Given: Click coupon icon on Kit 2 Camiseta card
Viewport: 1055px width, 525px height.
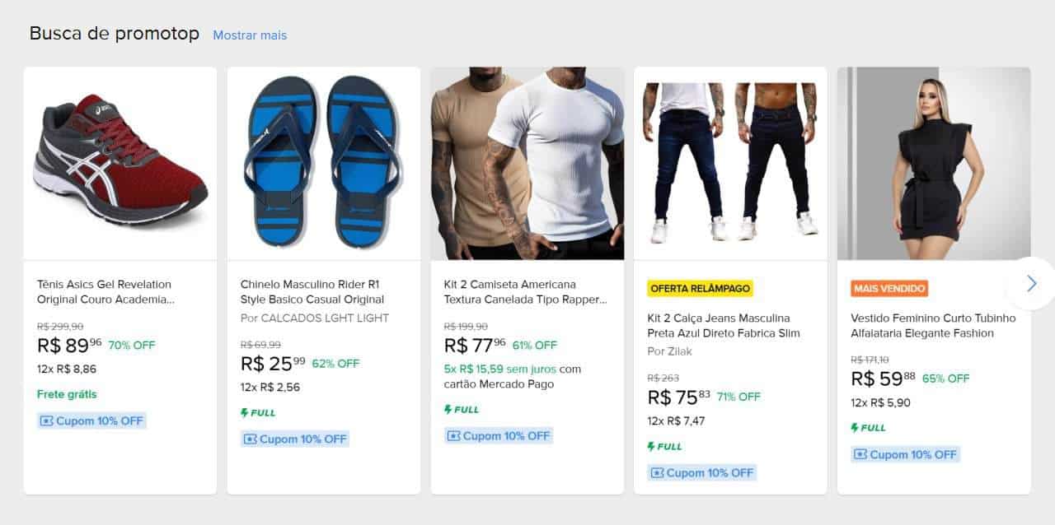Looking at the screenshot, I should [453, 436].
